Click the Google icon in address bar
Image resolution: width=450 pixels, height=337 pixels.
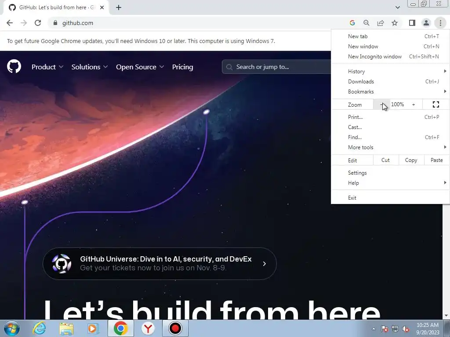coord(352,23)
